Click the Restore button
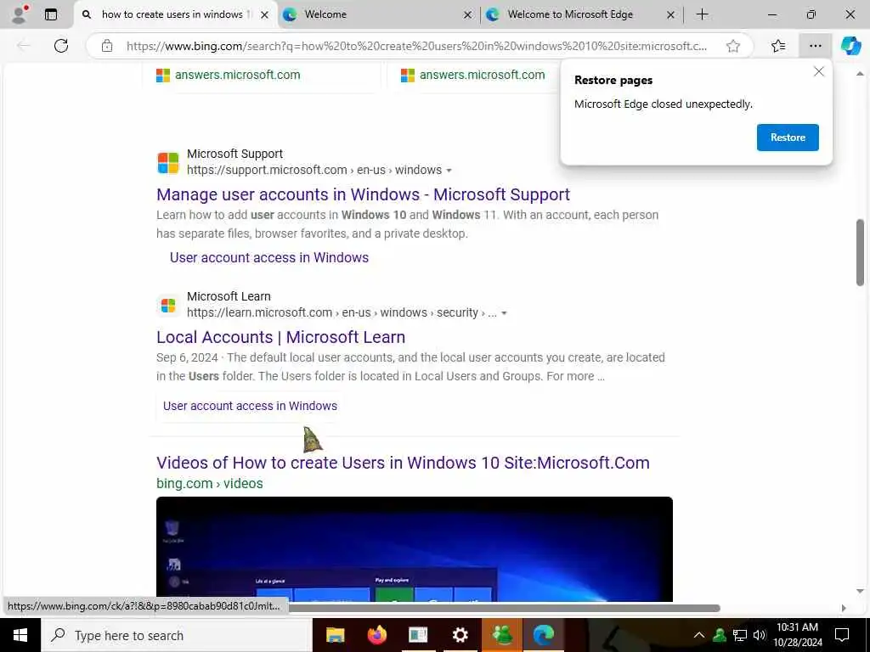Image resolution: width=870 pixels, height=652 pixels. click(x=788, y=138)
